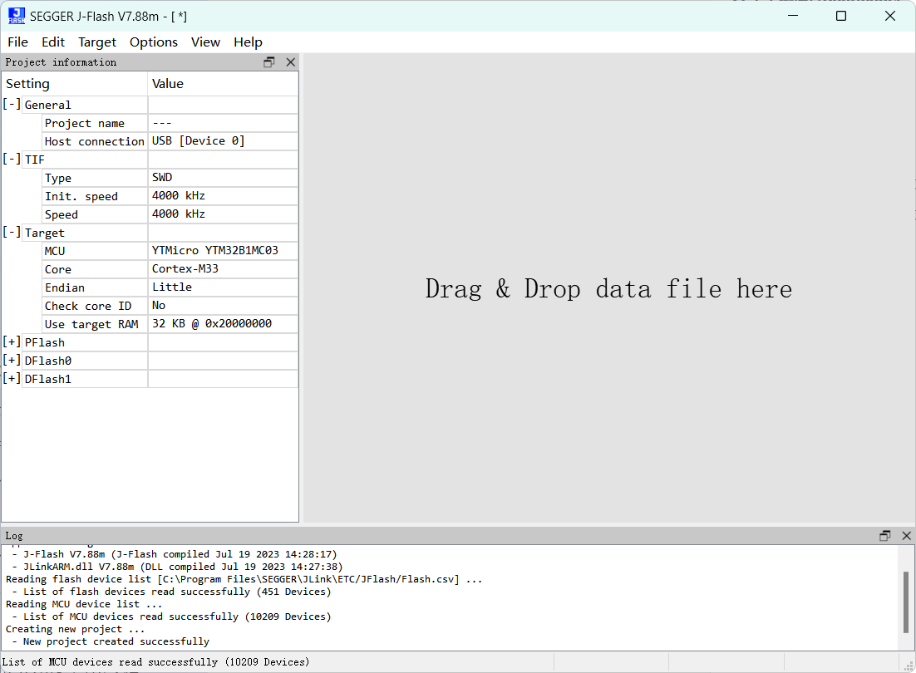Select the Setting column header
Image resolution: width=916 pixels, height=673 pixels.
point(74,83)
